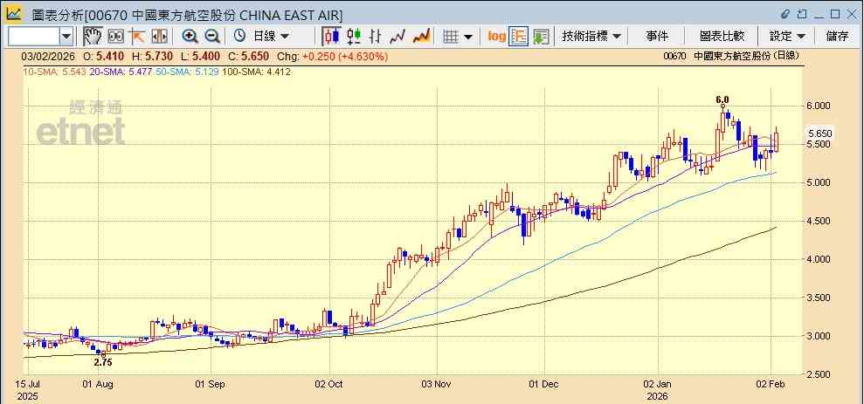Open the 日線 period dropdown
Image resolution: width=864 pixels, height=404 pixels.
coord(271,37)
